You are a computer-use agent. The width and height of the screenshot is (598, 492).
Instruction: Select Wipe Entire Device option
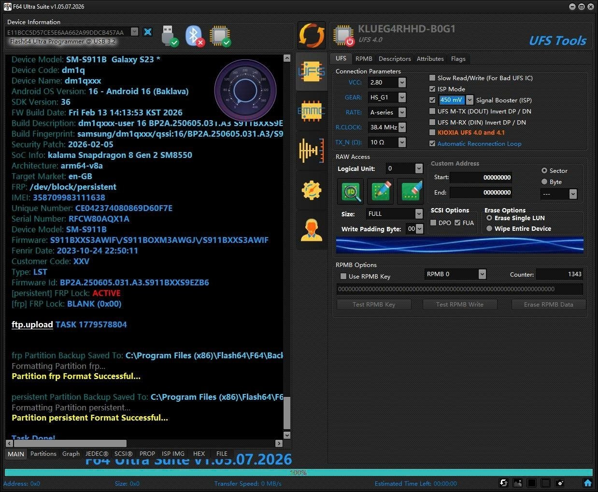coord(489,228)
